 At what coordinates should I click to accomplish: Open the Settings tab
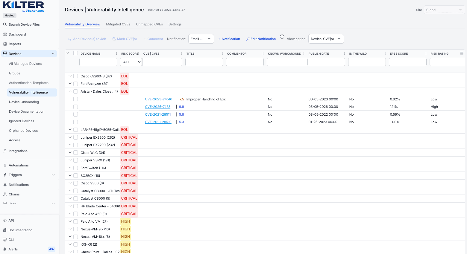pyautogui.click(x=175, y=24)
